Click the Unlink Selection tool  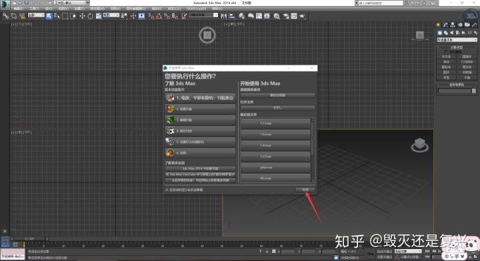click(x=14, y=16)
